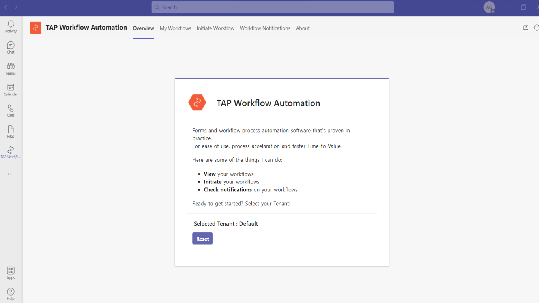Image resolution: width=539 pixels, height=303 pixels.
Task: Open the Apps store
Action: 11,273
